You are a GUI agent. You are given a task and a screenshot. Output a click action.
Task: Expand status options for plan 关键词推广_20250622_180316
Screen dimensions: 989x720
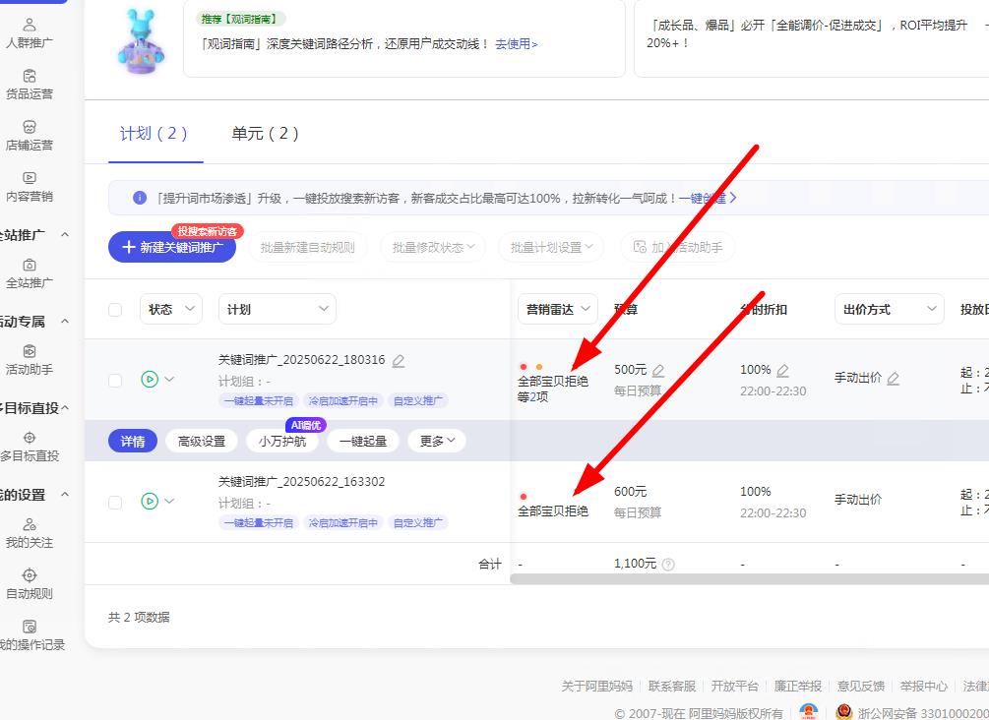click(169, 379)
